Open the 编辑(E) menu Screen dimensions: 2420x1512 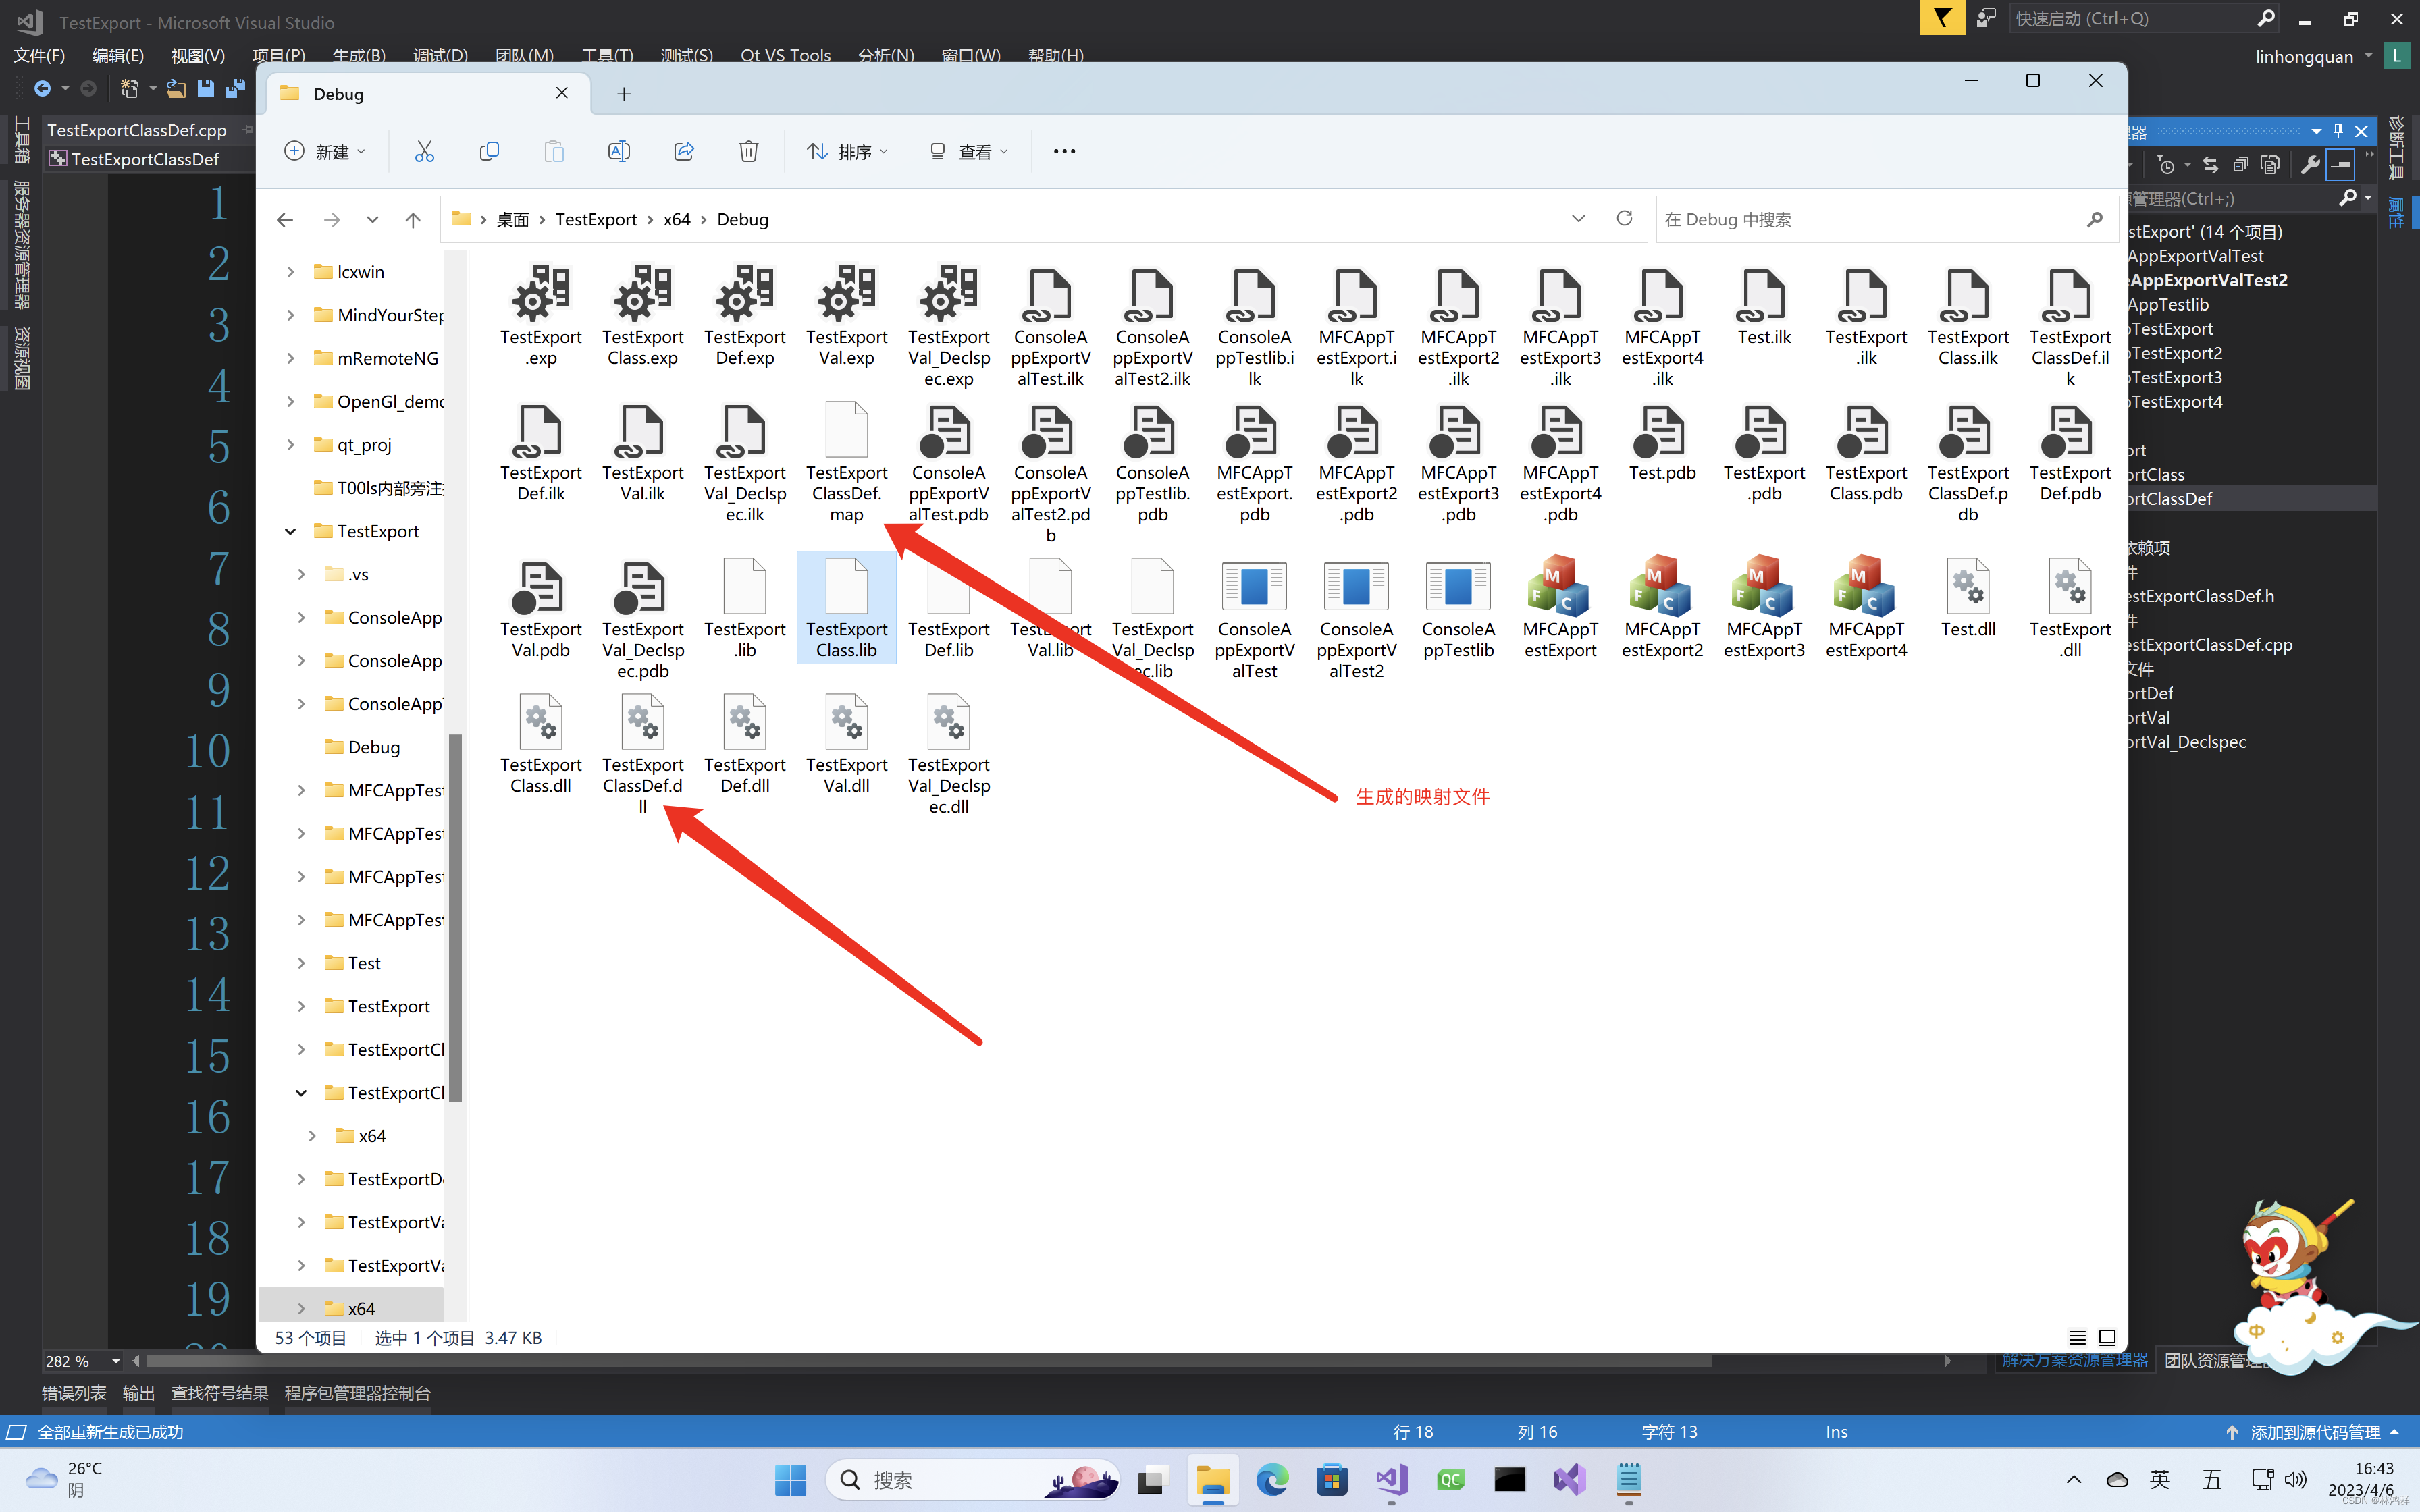[118, 55]
